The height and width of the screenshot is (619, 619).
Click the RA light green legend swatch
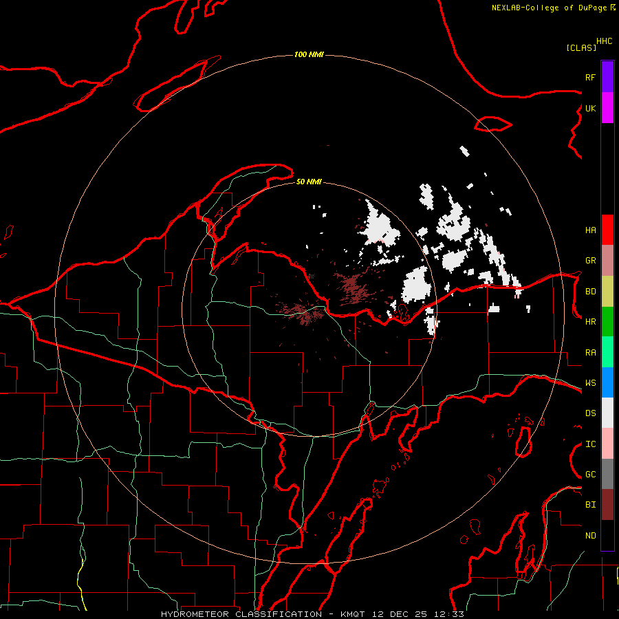point(607,352)
